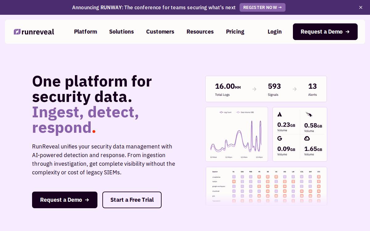Click the "EXE" column header

[242, 172]
